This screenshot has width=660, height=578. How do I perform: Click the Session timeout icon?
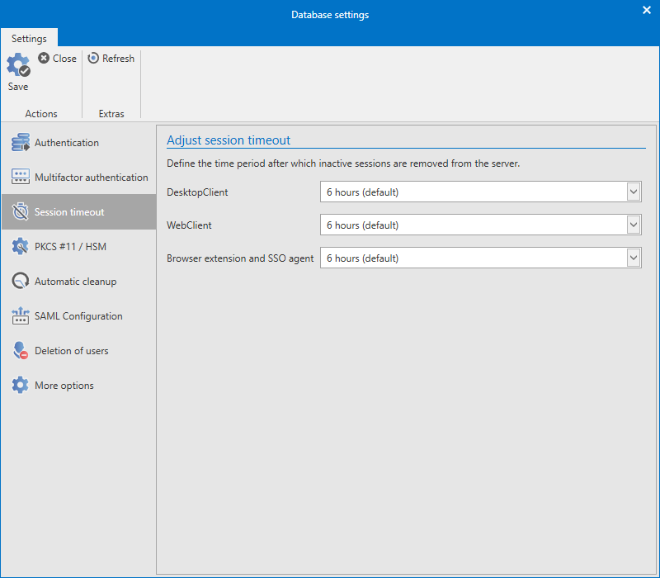[20, 211]
